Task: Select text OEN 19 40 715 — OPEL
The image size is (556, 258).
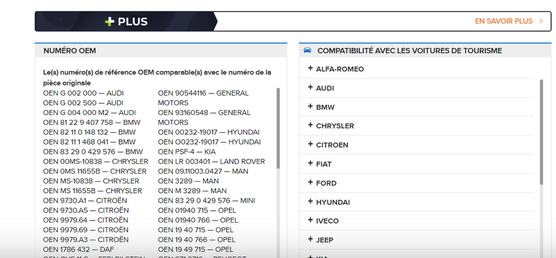Action: (x=196, y=230)
